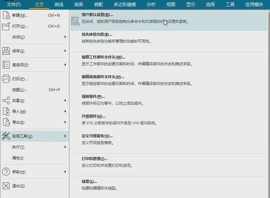270x198 pixels.
Task: Switch to the 曲线 tab
Action: click(59, 4)
